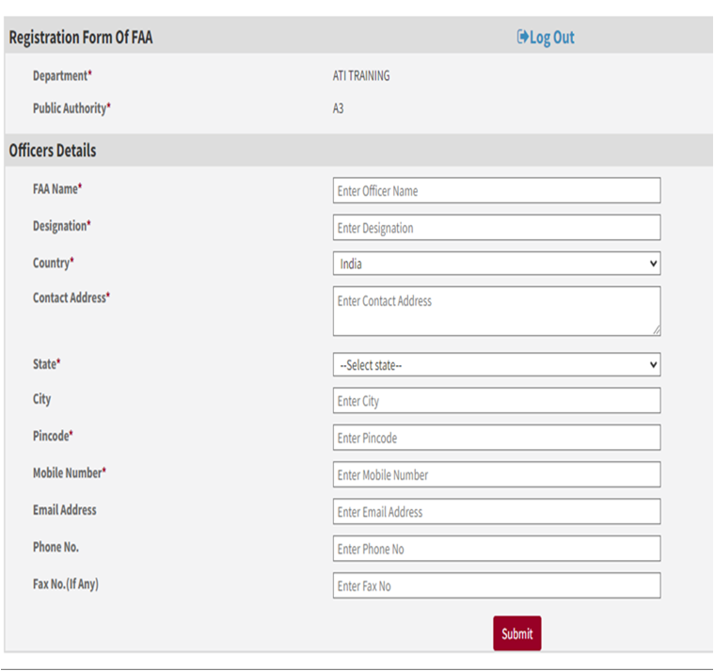
Task: Click the Enter Email Address input
Action: [x=497, y=512]
